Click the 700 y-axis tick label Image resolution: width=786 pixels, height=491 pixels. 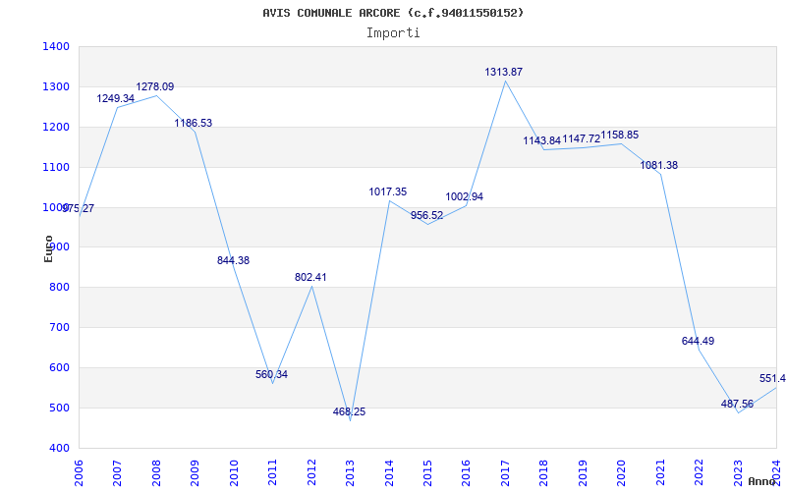59,328
